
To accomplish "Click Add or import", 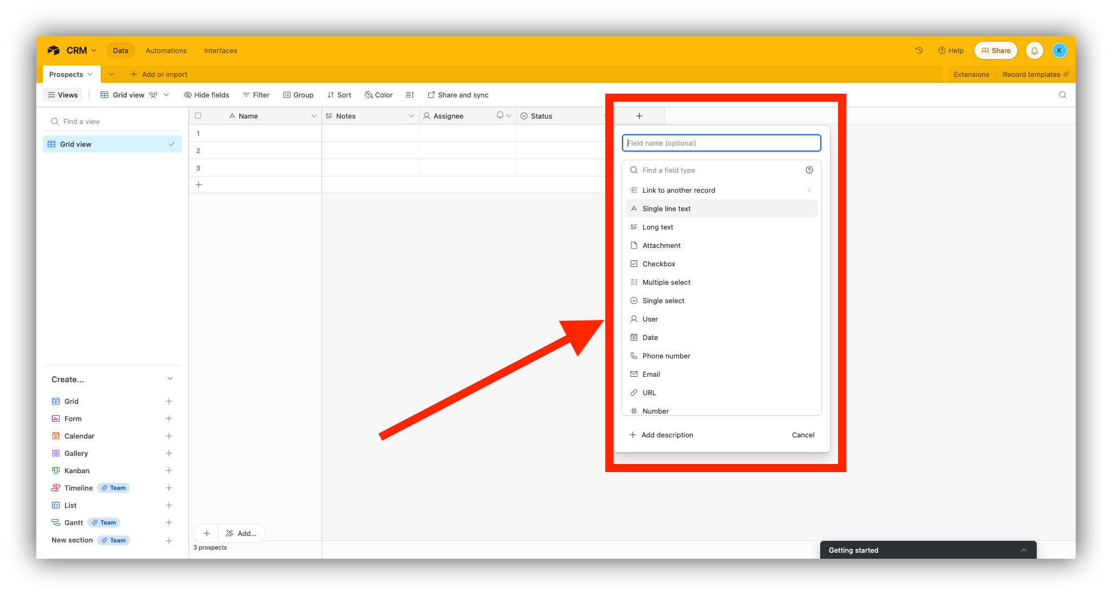I will click(159, 74).
